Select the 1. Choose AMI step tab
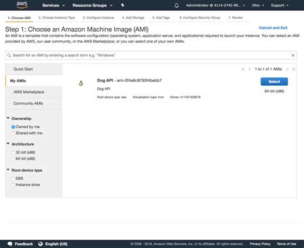304x248 pixels. click(19, 18)
